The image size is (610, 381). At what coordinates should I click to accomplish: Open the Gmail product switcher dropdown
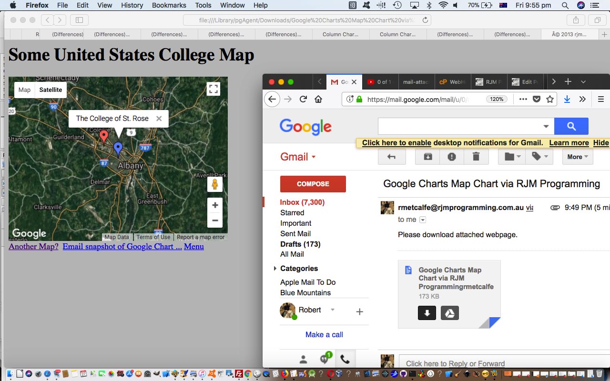coord(298,157)
